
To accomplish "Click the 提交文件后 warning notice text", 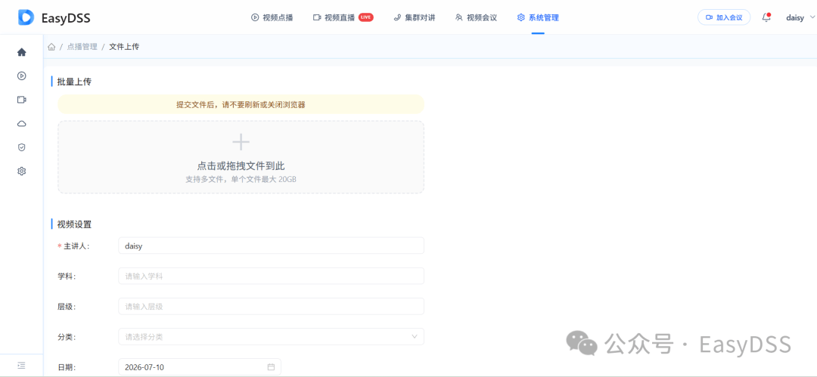I will click(x=241, y=105).
